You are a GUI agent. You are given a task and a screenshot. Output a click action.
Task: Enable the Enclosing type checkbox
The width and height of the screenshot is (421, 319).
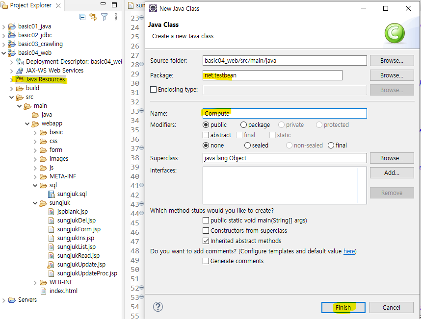153,89
